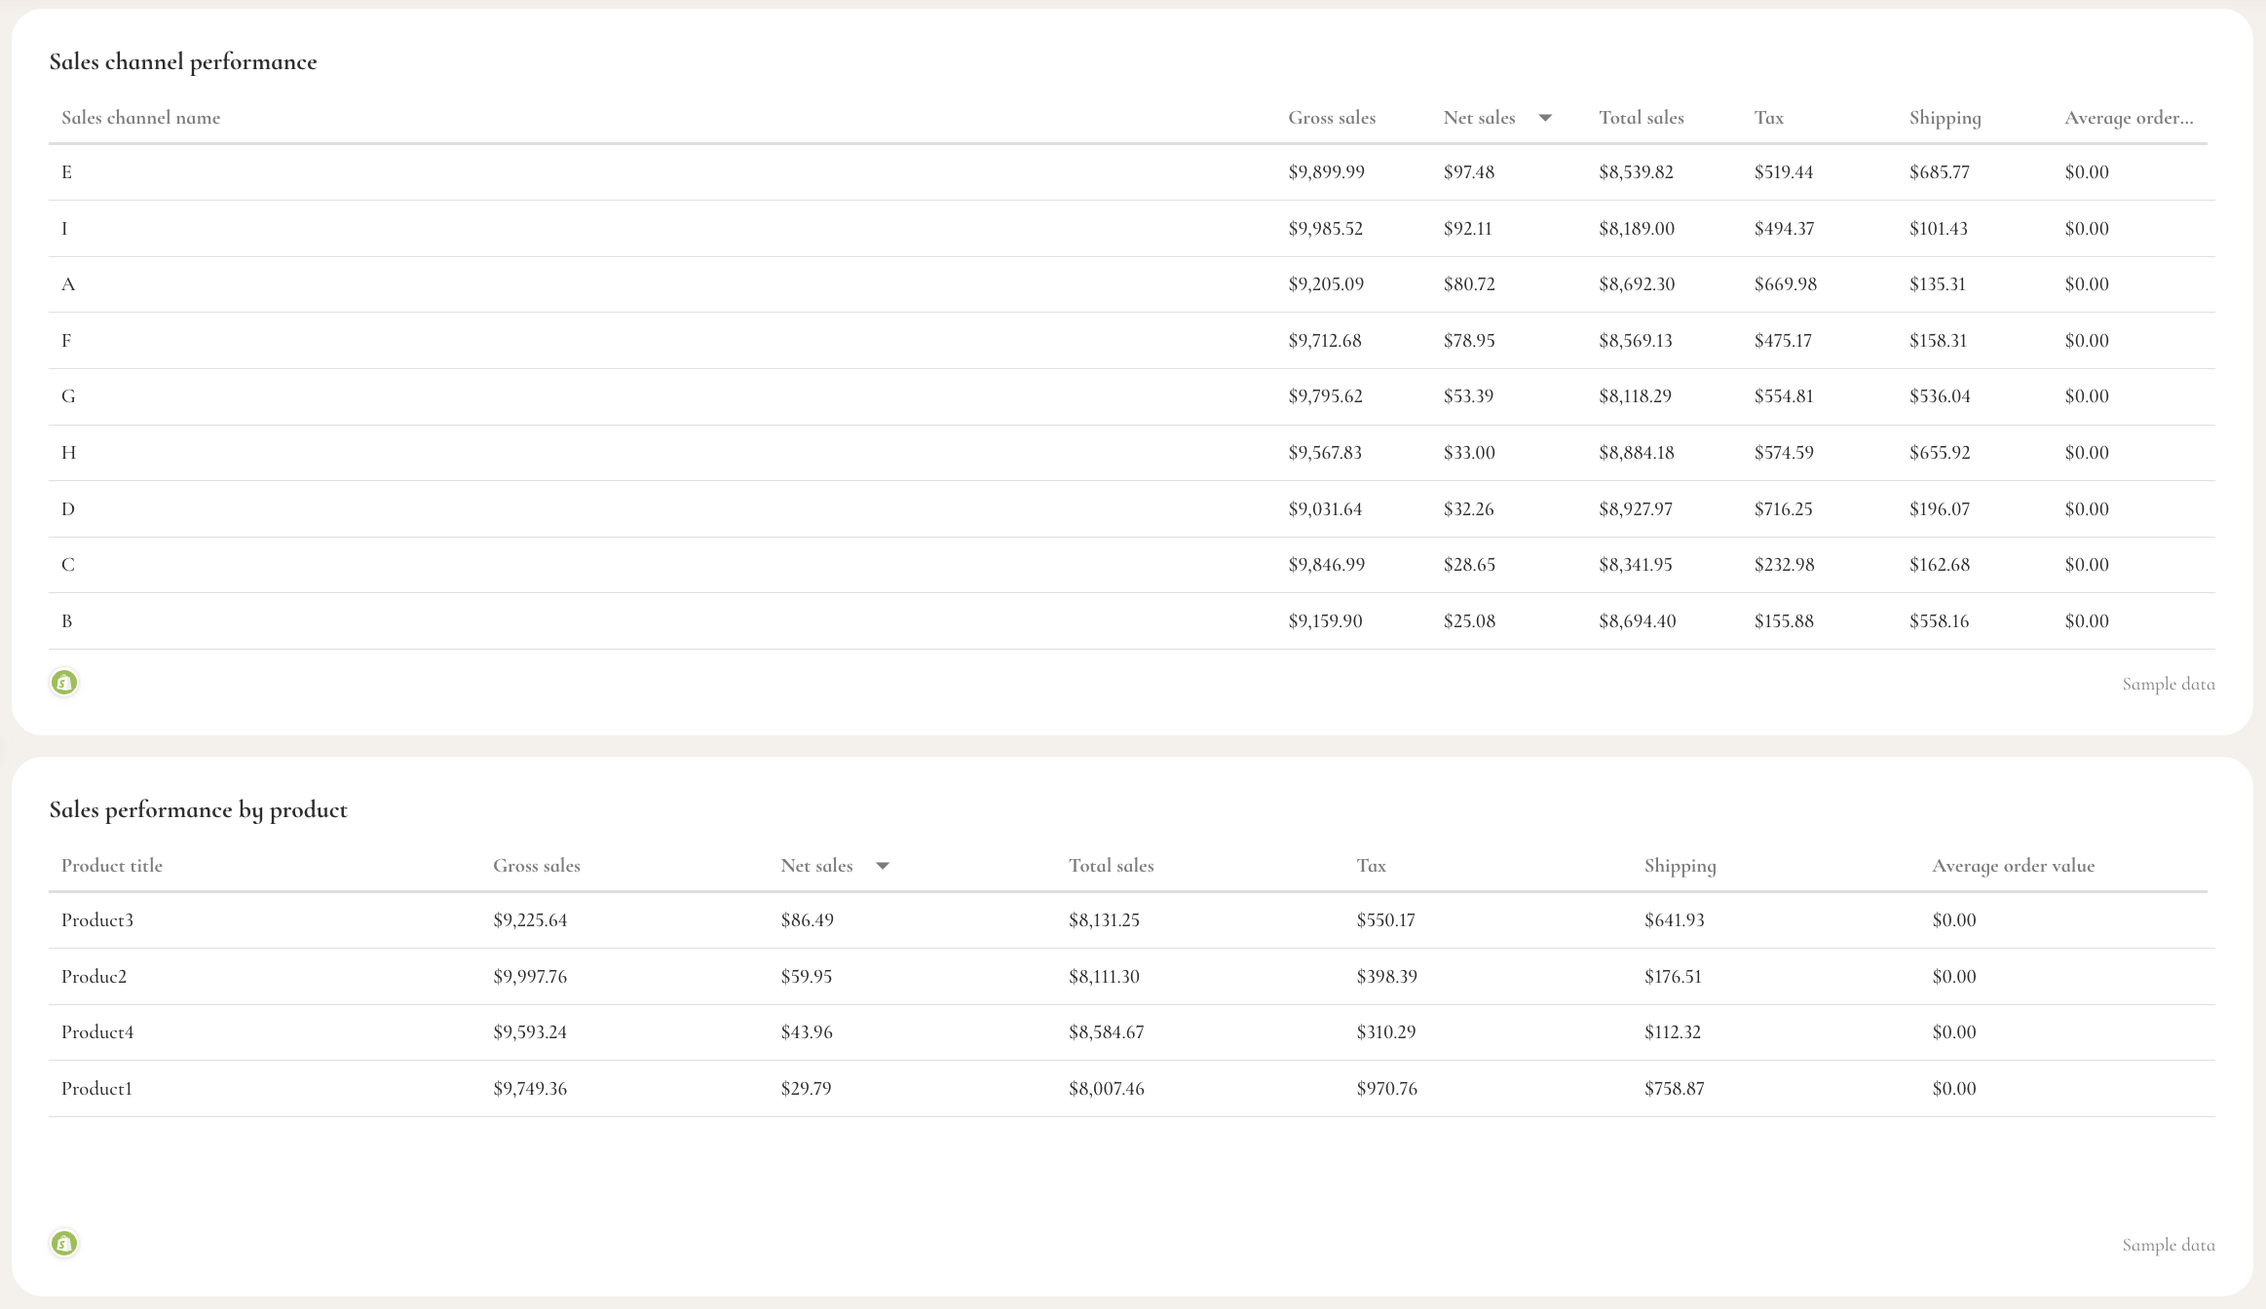The height and width of the screenshot is (1309, 2266).
Task: Open the Net sales sort dropdown in channel table
Action: [x=1547, y=117]
